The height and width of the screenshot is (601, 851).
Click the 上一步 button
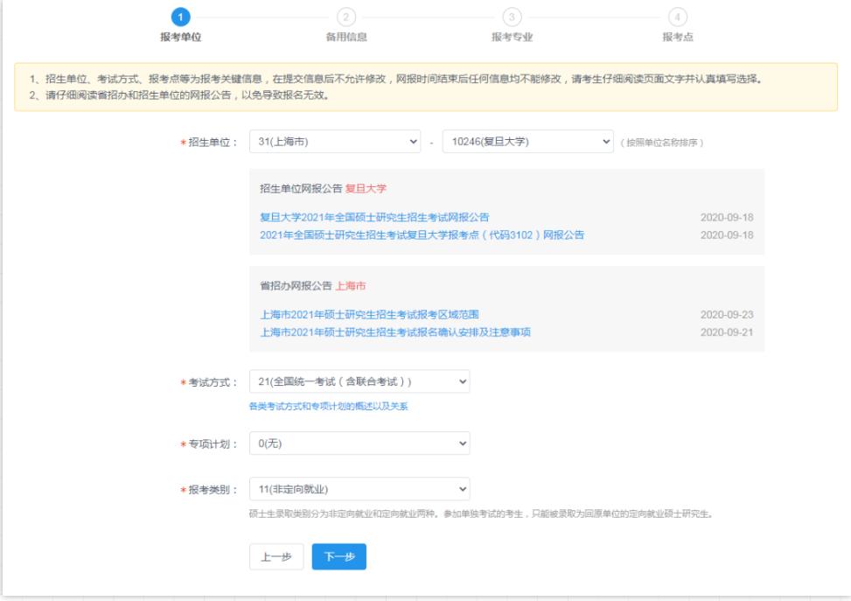click(x=276, y=557)
